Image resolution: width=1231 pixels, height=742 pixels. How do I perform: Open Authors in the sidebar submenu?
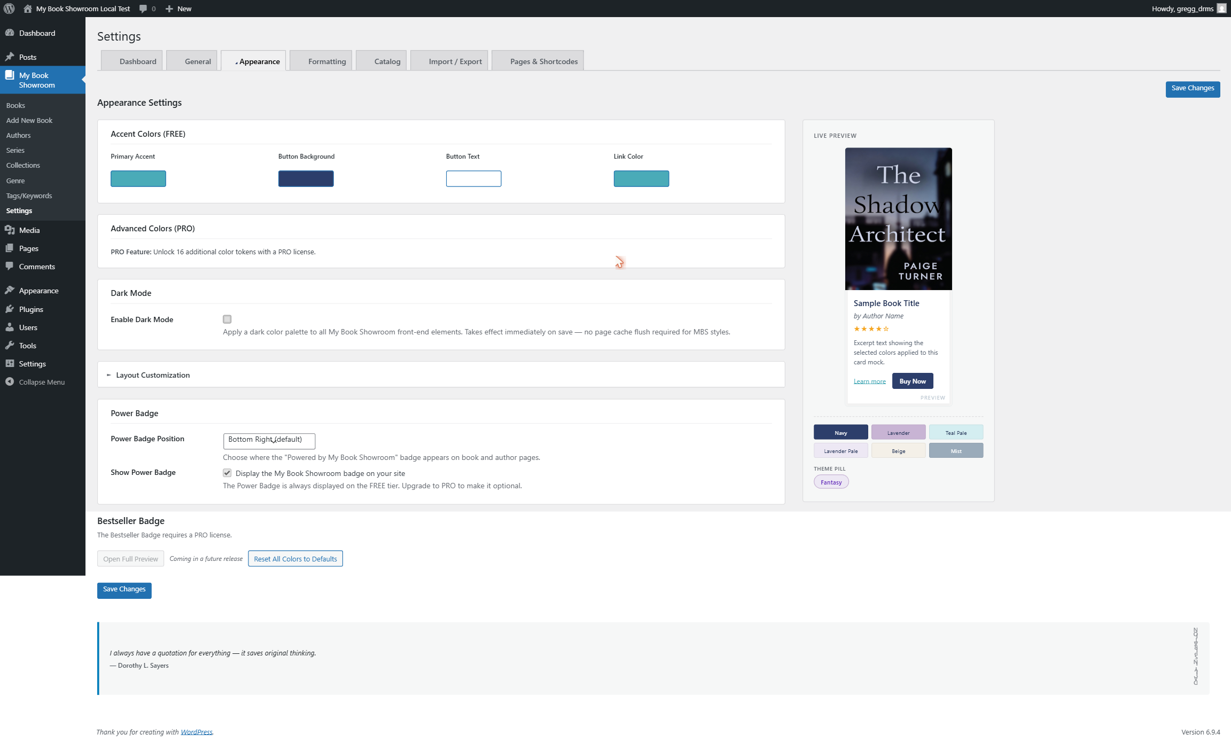[18, 135]
